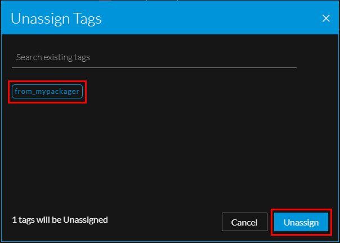Image resolution: width=340 pixels, height=243 pixels.
Task: Focus the Search existing tags field
Action: coord(154,57)
